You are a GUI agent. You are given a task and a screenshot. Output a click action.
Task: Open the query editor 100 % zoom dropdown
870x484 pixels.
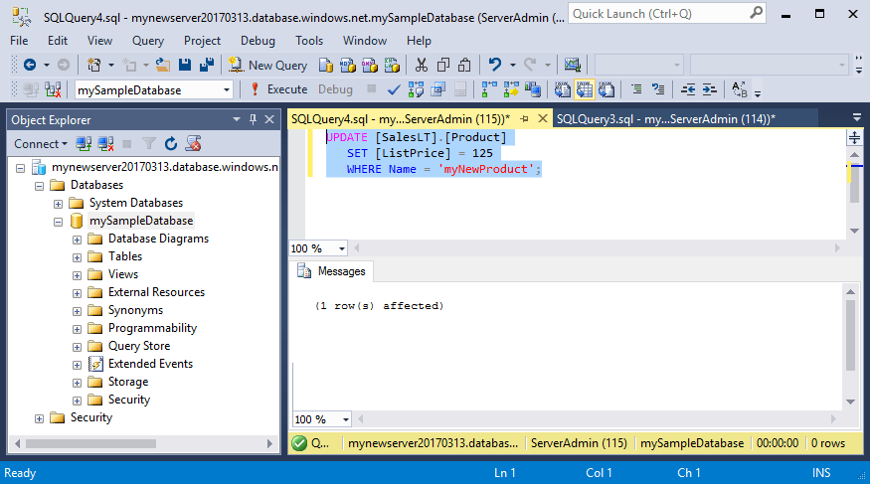[x=342, y=248]
